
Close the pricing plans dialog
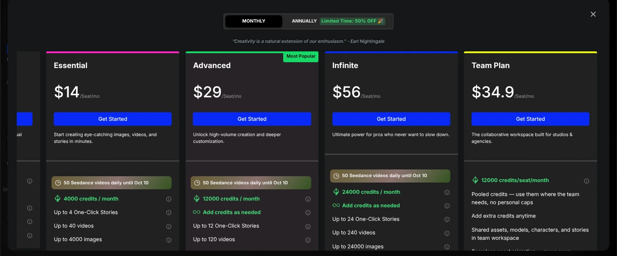pyautogui.click(x=593, y=14)
